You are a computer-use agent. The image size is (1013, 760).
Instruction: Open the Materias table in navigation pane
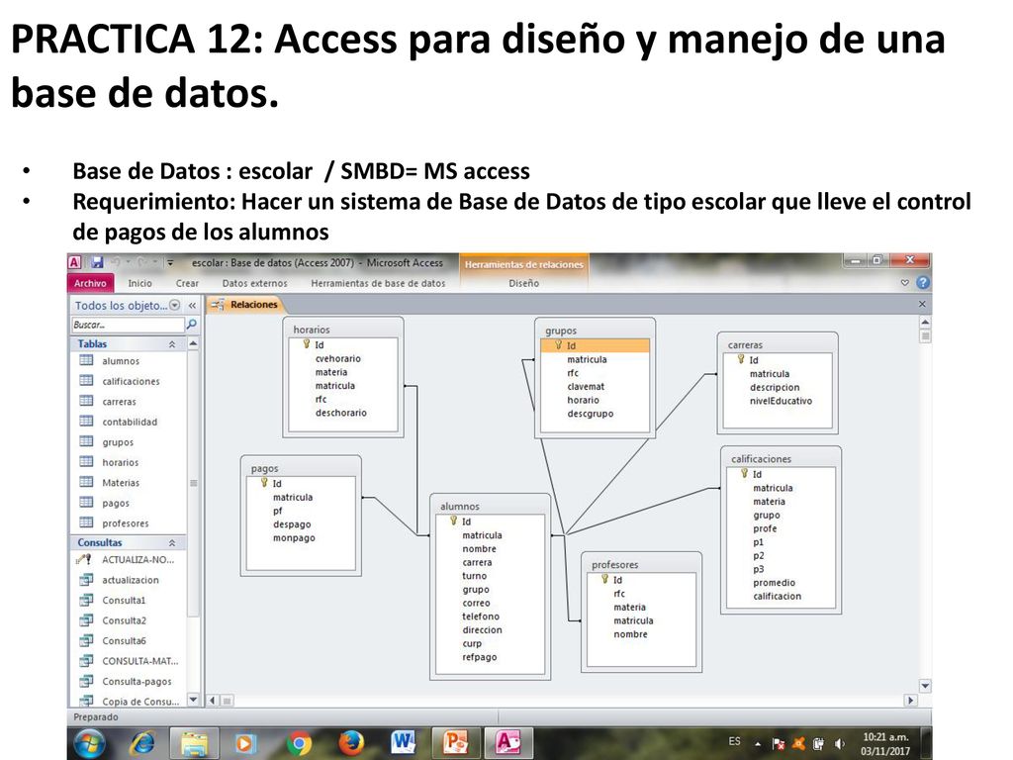coord(120,483)
